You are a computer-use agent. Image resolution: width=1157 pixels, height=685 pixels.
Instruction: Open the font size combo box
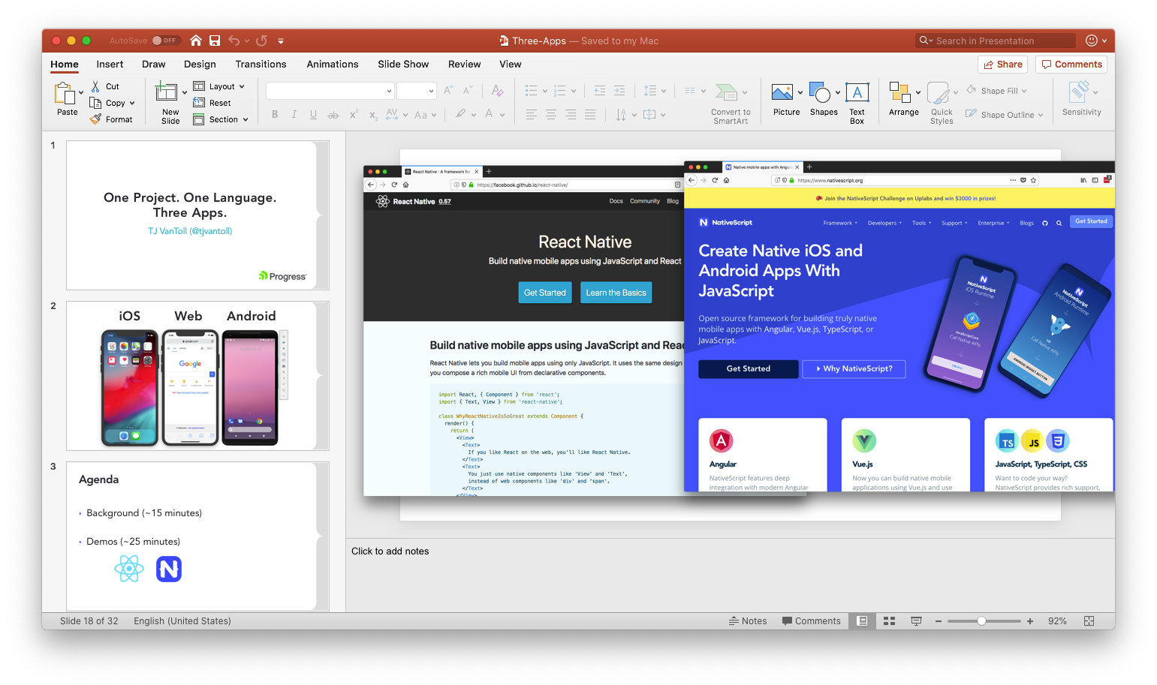pyautogui.click(x=416, y=91)
